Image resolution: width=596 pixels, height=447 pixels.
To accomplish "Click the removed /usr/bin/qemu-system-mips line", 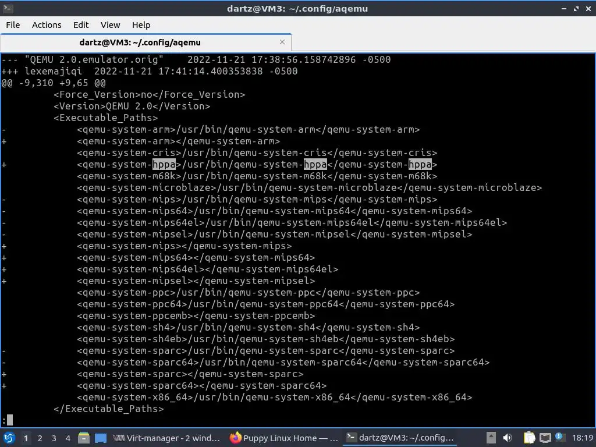I will 257,199.
